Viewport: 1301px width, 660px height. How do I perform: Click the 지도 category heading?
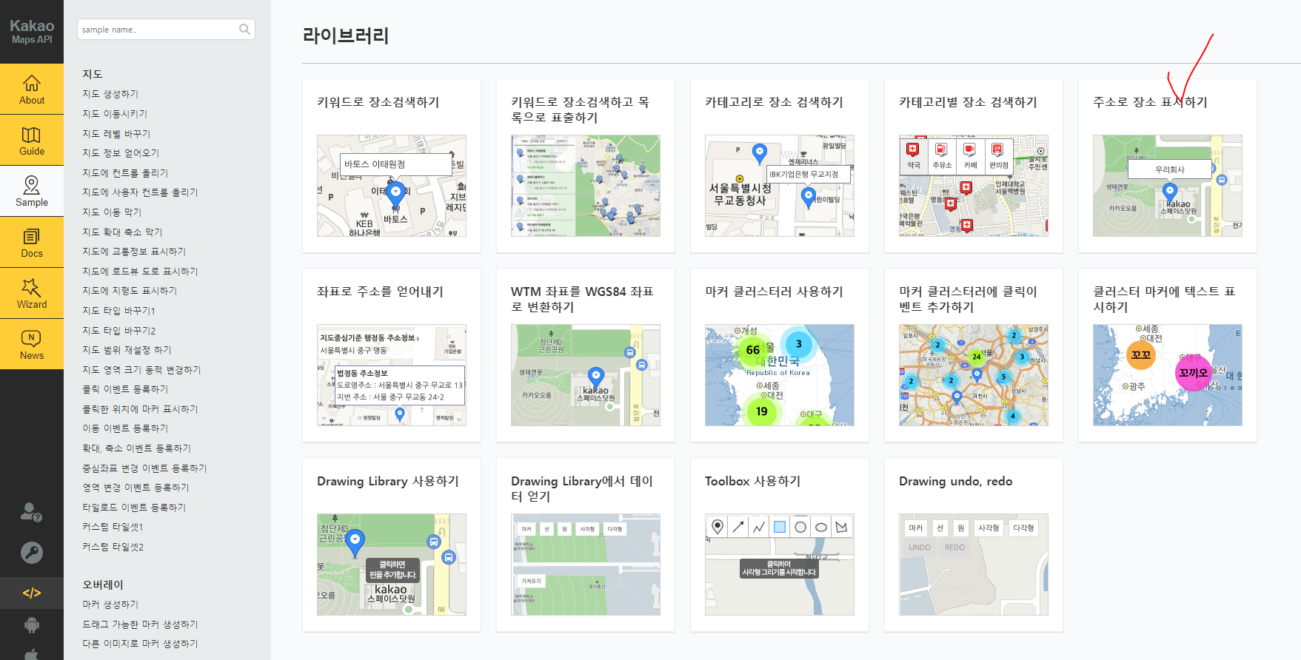(93, 74)
